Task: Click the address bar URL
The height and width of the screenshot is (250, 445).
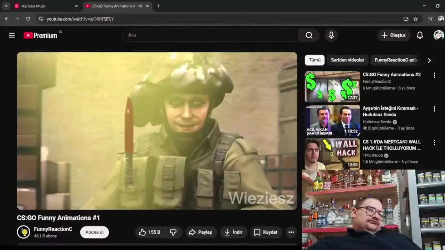Action: [80, 19]
